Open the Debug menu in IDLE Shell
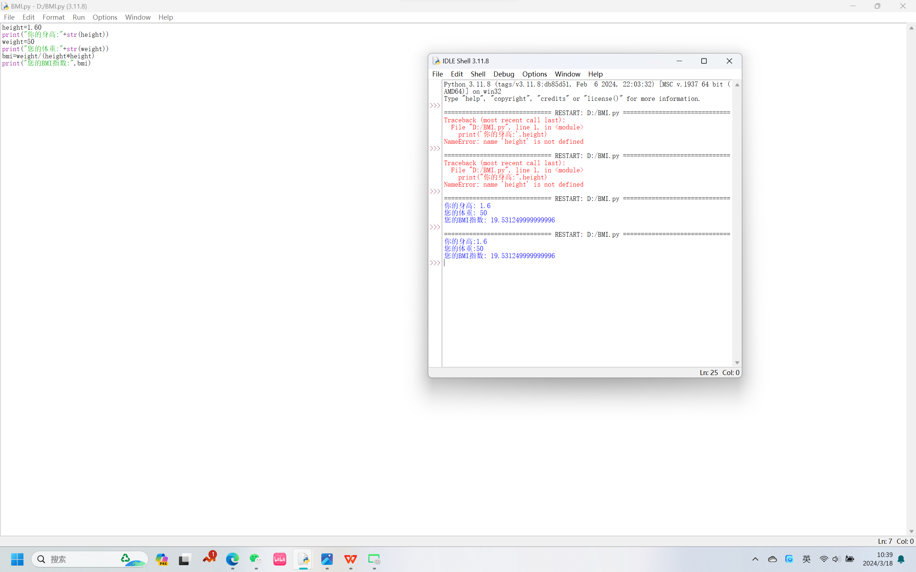 tap(503, 74)
